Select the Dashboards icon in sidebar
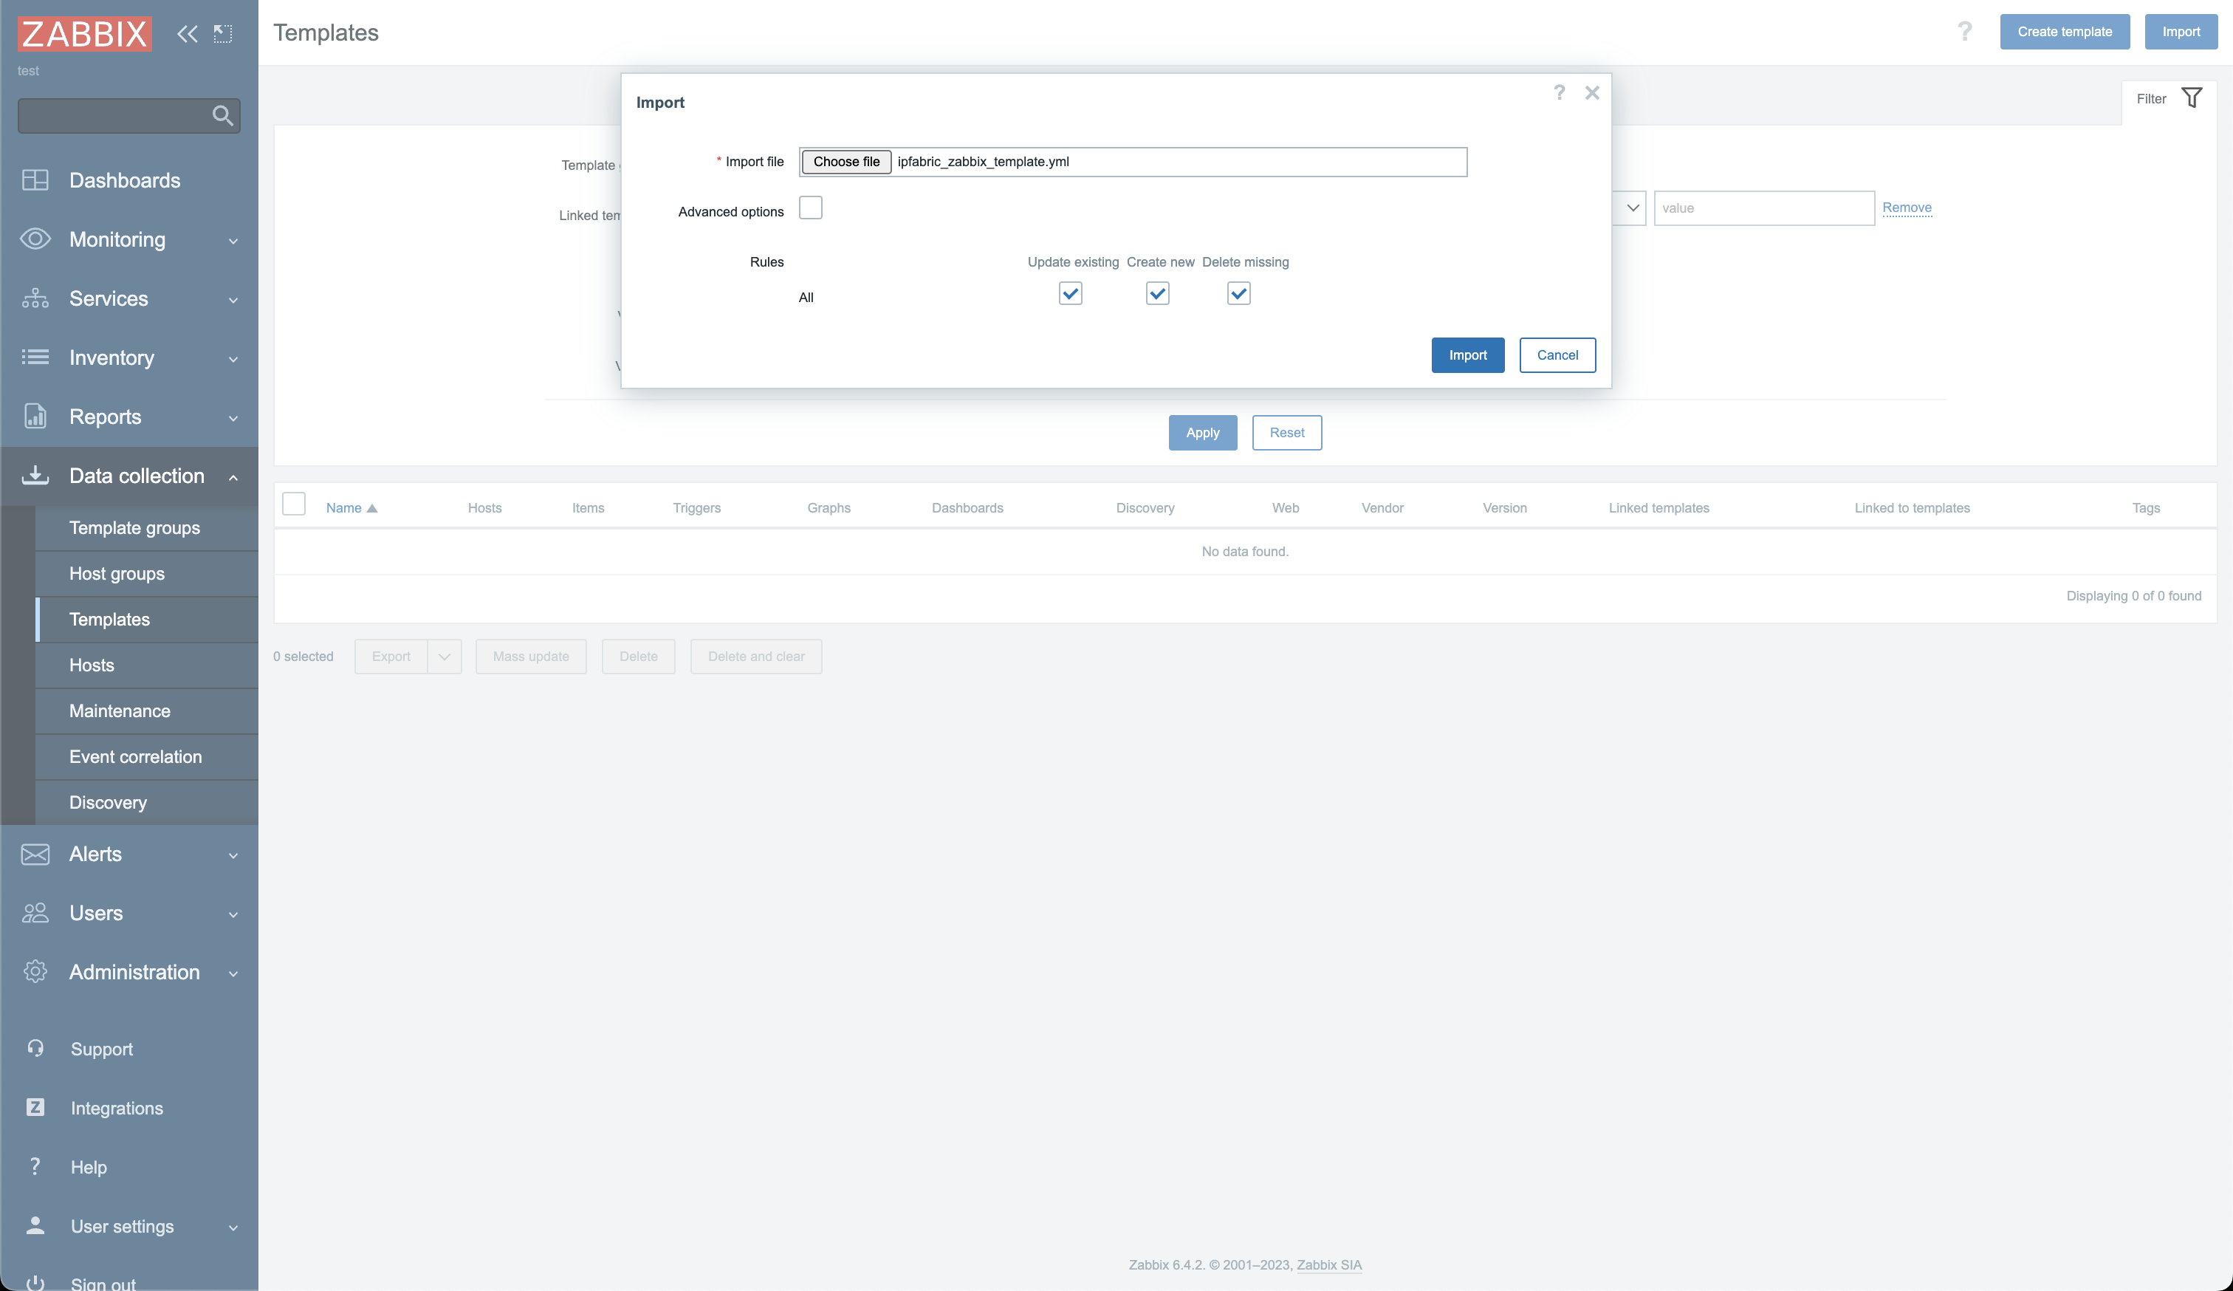The width and height of the screenshot is (2233, 1291). 35,180
